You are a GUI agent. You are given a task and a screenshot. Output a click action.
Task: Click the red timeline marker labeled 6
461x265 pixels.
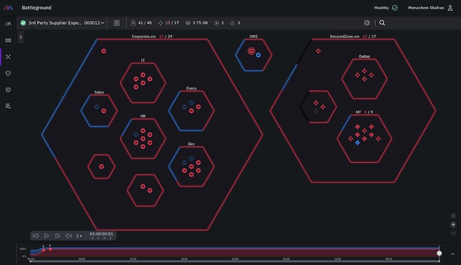[x=50, y=249]
